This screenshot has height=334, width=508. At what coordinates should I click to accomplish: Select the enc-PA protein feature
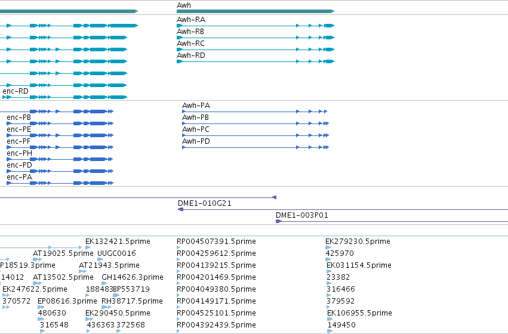pyautogui.click(x=60, y=183)
